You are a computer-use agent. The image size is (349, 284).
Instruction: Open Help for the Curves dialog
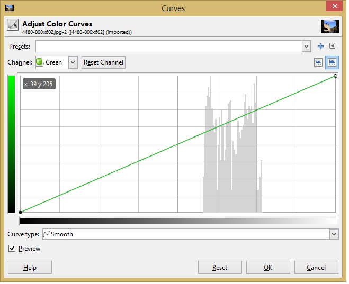[x=30, y=268]
